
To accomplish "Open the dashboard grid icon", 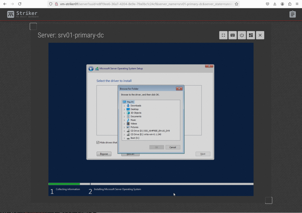I will 251,35.
